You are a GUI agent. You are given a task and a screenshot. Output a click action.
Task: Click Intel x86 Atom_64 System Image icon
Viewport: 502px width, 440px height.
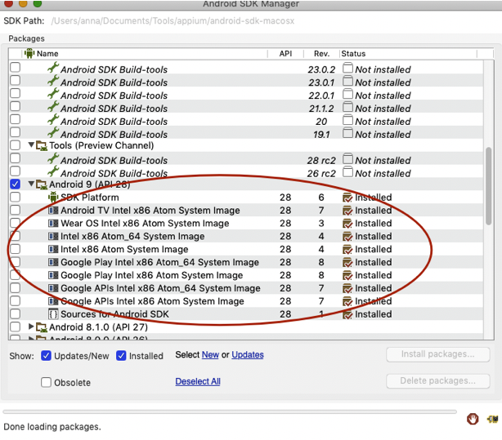[x=53, y=236]
